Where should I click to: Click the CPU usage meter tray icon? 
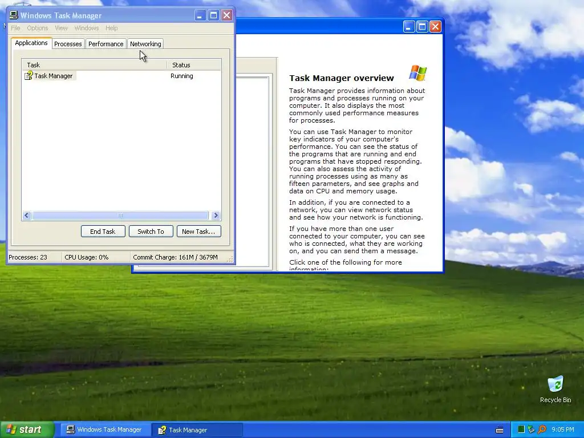[521, 429]
